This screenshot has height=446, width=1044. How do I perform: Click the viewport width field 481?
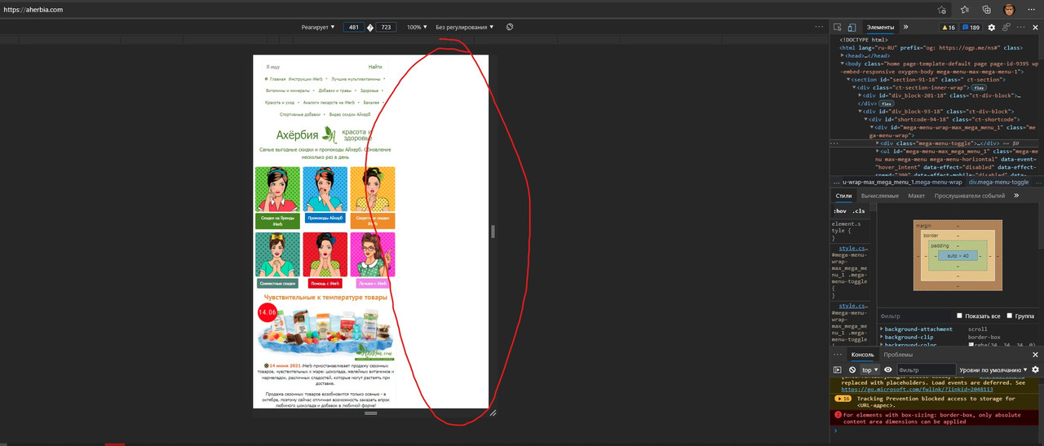pyautogui.click(x=353, y=27)
